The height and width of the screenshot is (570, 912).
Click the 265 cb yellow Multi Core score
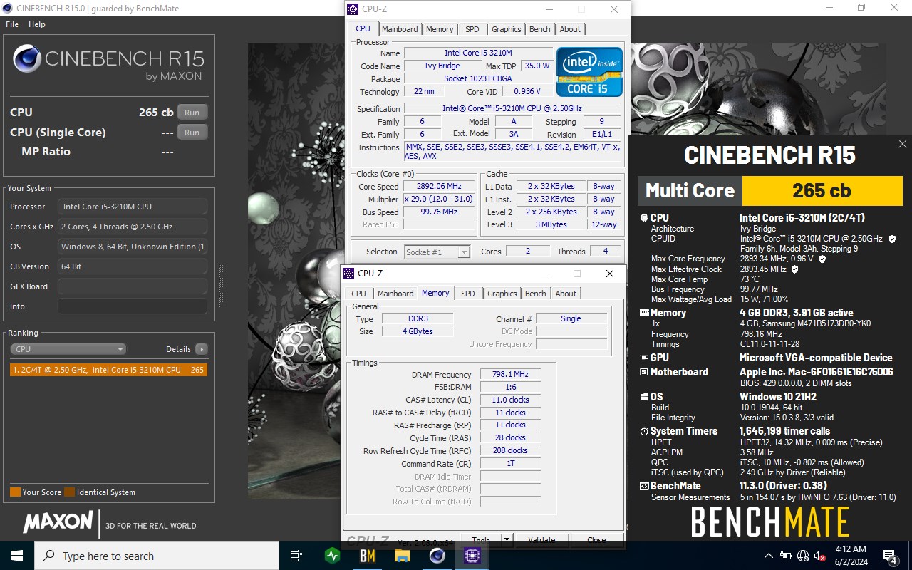(822, 190)
